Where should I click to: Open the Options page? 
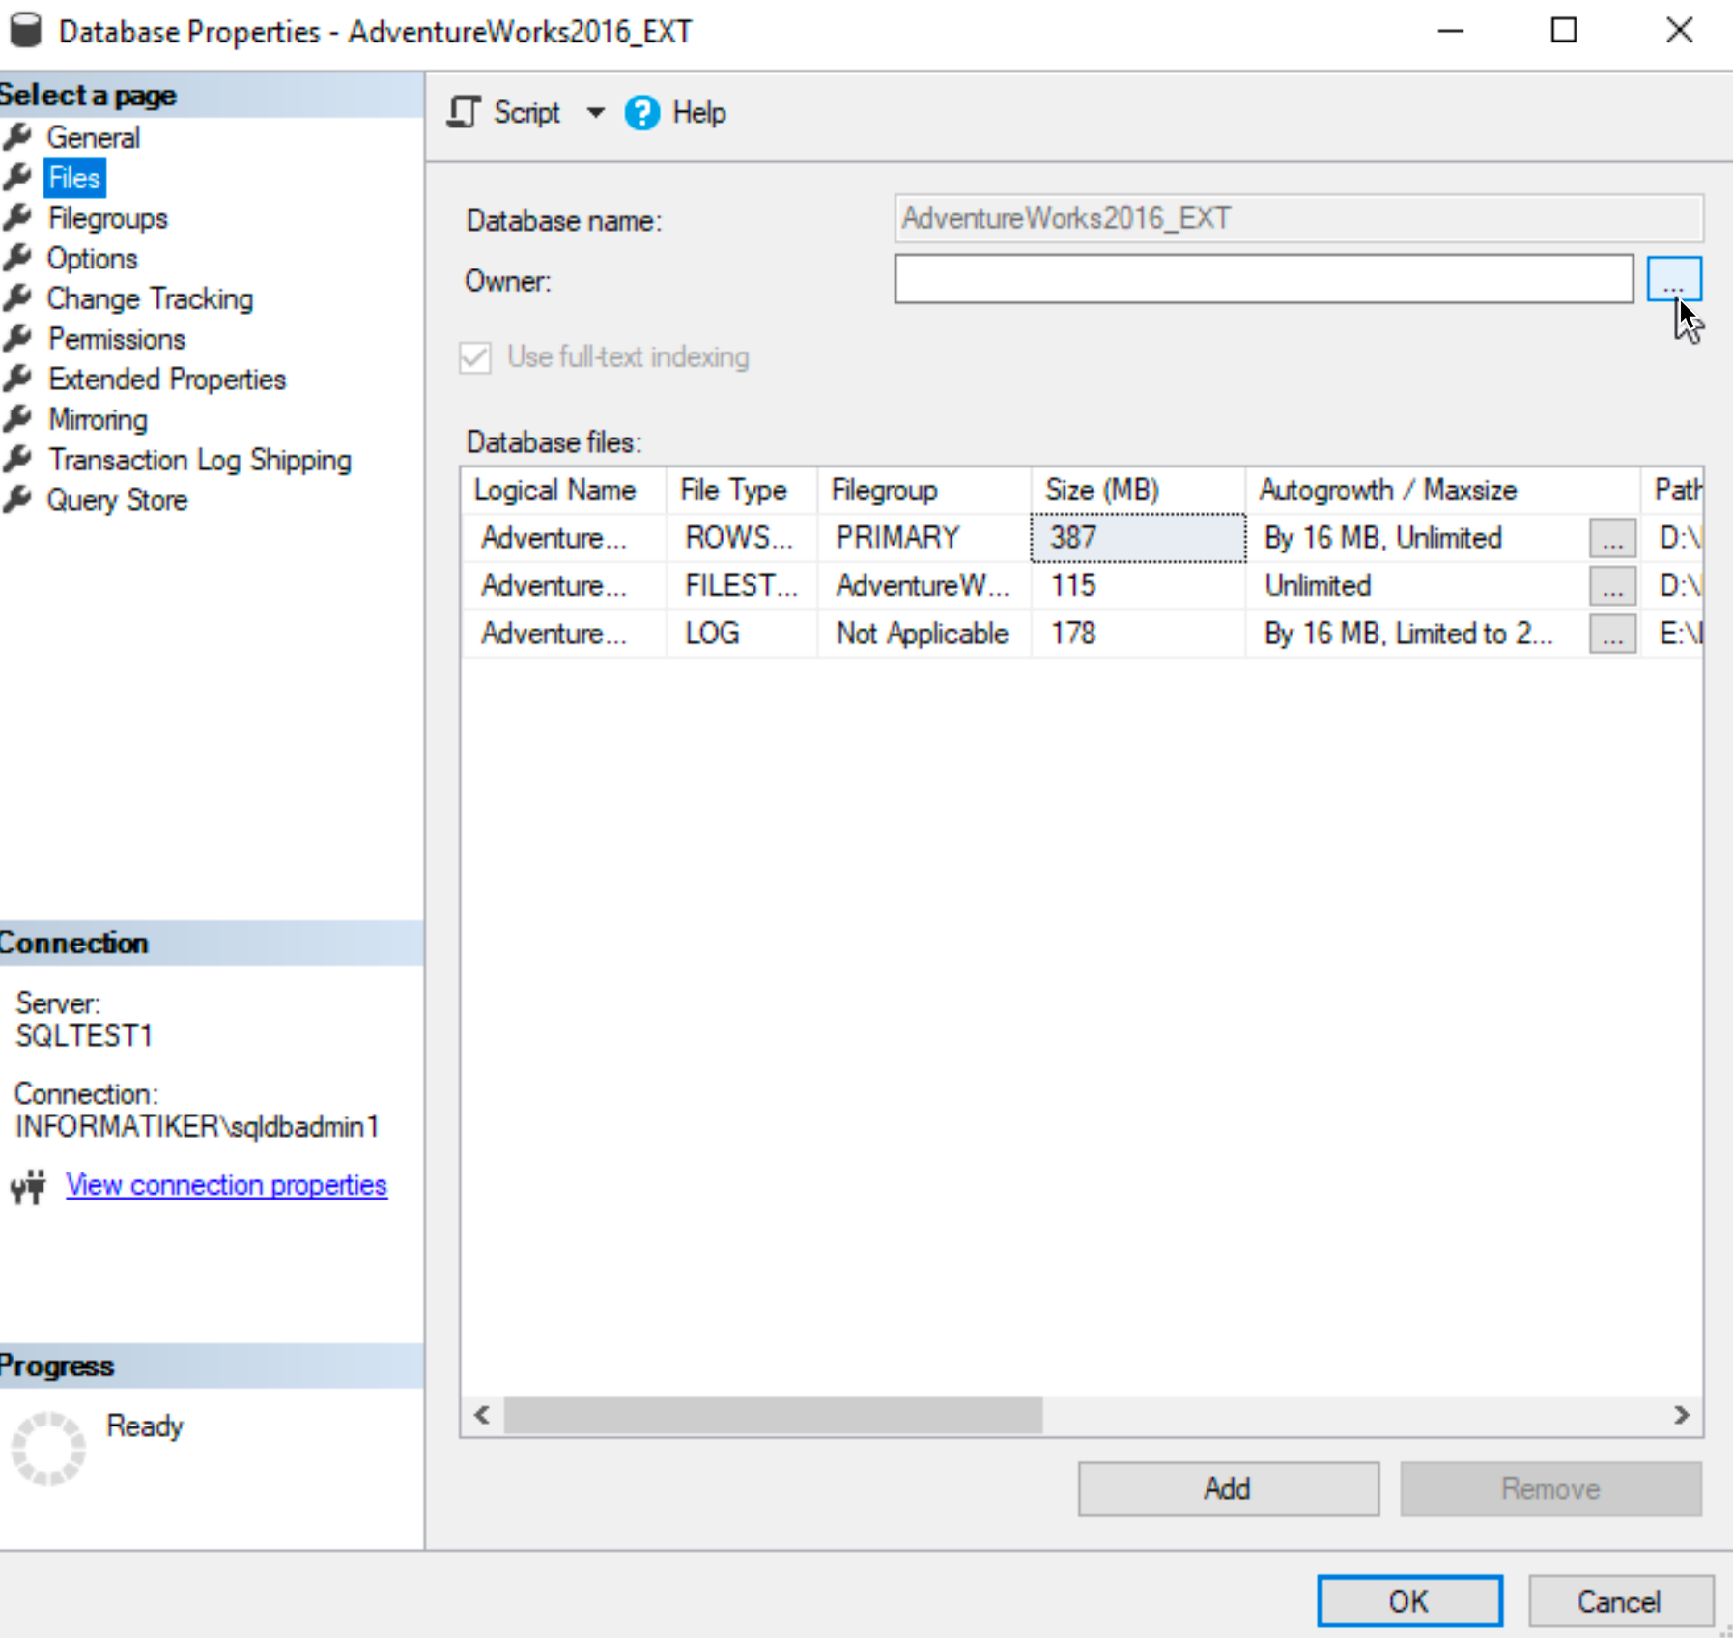92,259
